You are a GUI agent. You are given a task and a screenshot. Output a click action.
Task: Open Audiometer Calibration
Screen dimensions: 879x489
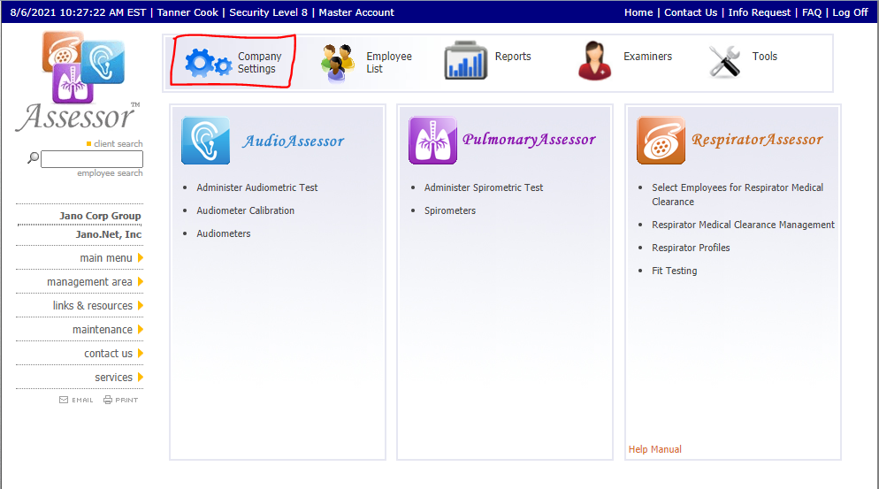[x=245, y=210]
